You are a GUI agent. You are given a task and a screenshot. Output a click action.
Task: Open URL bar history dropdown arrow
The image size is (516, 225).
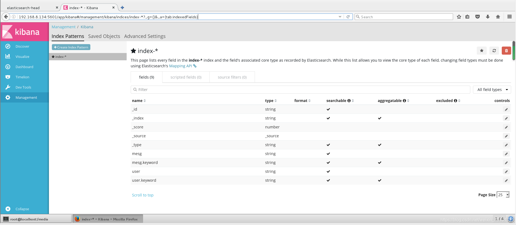[x=340, y=17]
